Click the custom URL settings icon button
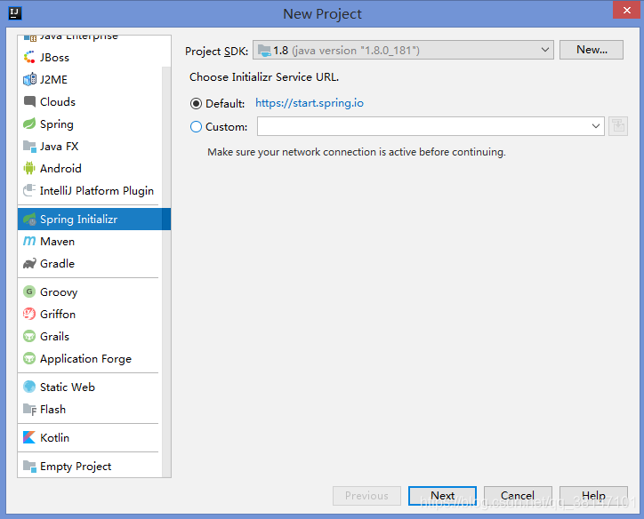 pos(617,126)
